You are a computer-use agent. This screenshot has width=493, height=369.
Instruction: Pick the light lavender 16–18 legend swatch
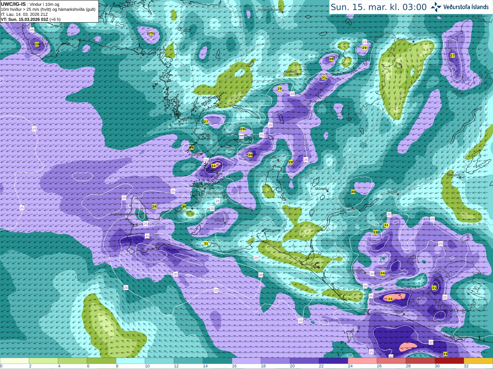click(246, 361)
